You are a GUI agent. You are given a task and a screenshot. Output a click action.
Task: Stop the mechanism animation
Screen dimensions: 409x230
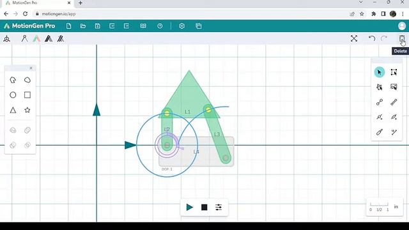(x=204, y=207)
